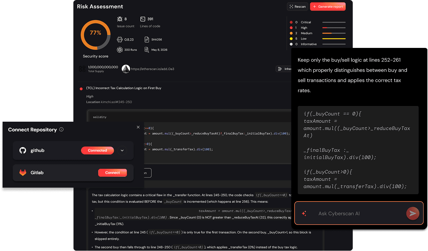Send the message with the arrow button
The image size is (428, 251).
pos(413,213)
